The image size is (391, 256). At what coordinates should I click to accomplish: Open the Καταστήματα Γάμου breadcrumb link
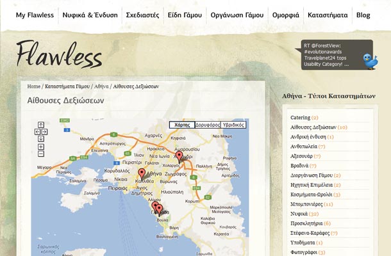click(x=67, y=86)
